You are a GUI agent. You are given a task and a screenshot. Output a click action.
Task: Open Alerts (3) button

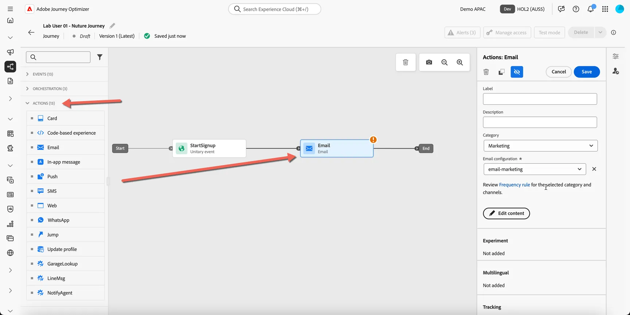(x=462, y=32)
